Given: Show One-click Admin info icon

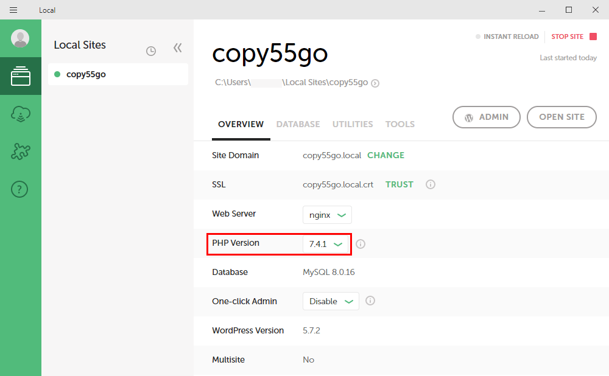Looking at the screenshot, I should point(370,301).
